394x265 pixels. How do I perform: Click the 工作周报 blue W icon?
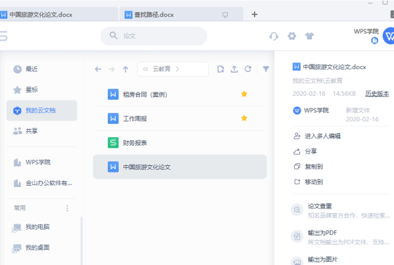point(113,119)
